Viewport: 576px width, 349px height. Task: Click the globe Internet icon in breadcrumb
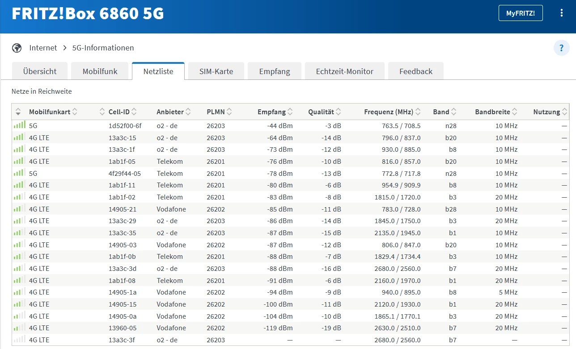(17, 48)
